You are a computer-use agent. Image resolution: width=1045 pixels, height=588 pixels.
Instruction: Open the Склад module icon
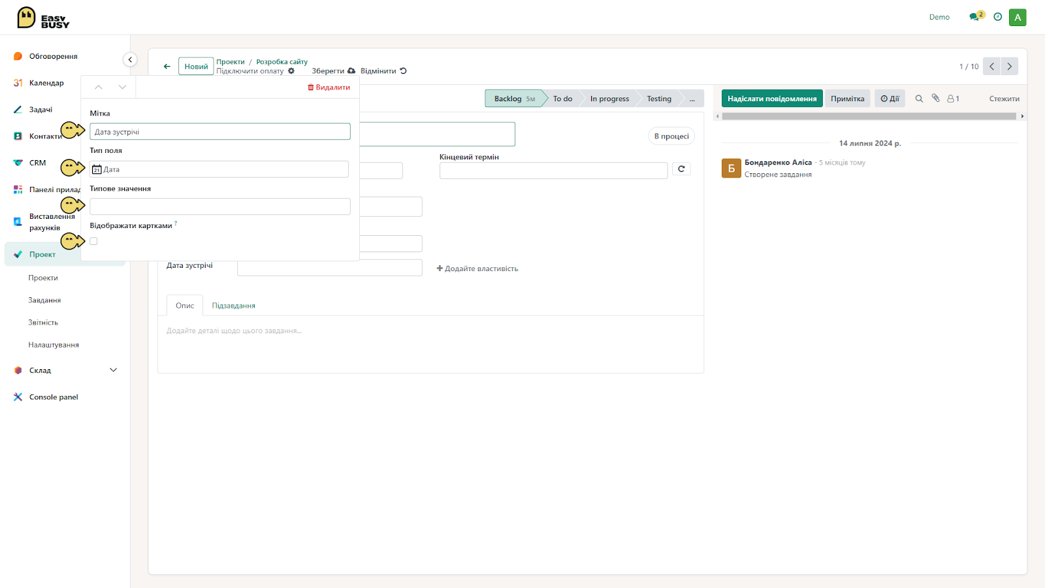[18, 370]
